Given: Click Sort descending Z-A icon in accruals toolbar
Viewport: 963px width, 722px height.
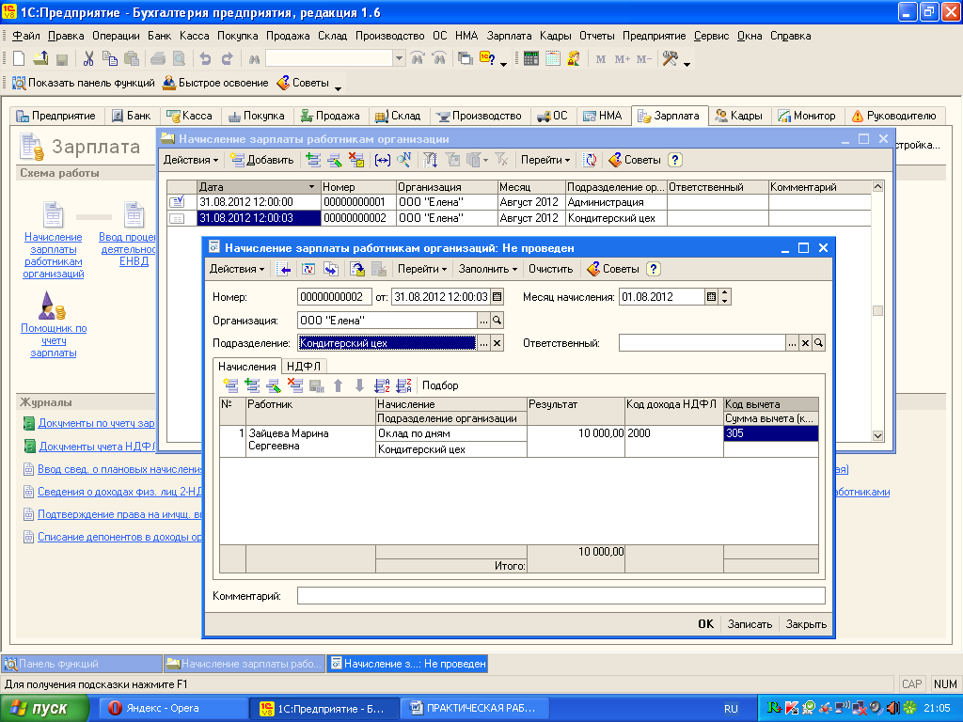Looking at the screenshot, I should pyautogui.click(x=403, y=385).
